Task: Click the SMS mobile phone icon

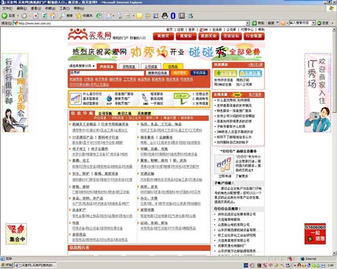Action: pyautogui.click(x=145, y=99)
